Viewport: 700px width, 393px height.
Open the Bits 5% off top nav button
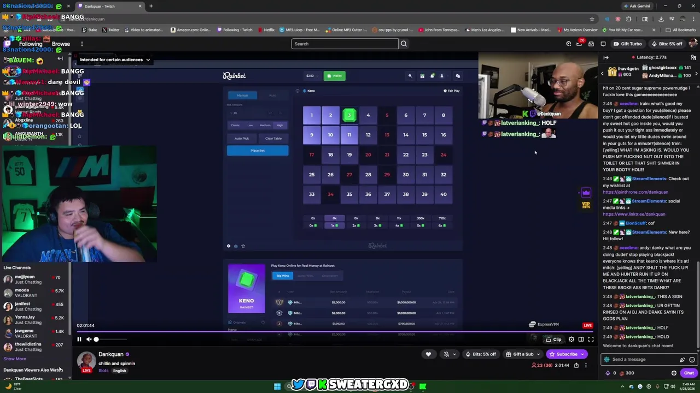pos(667,44)
